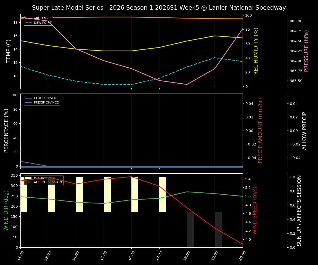The width and height of the screenshot is (318, 265).
Task: Select the orange AIR TEMP legend line marker
Action: [x=28, y=18]
